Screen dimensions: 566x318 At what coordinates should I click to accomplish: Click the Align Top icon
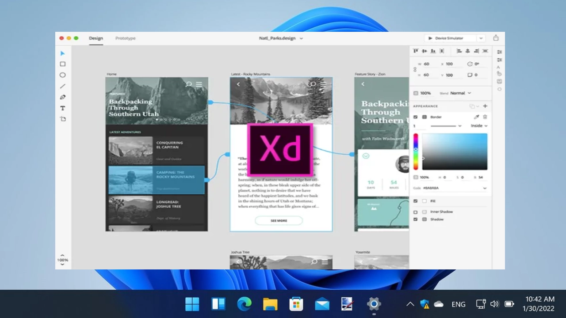416,51
